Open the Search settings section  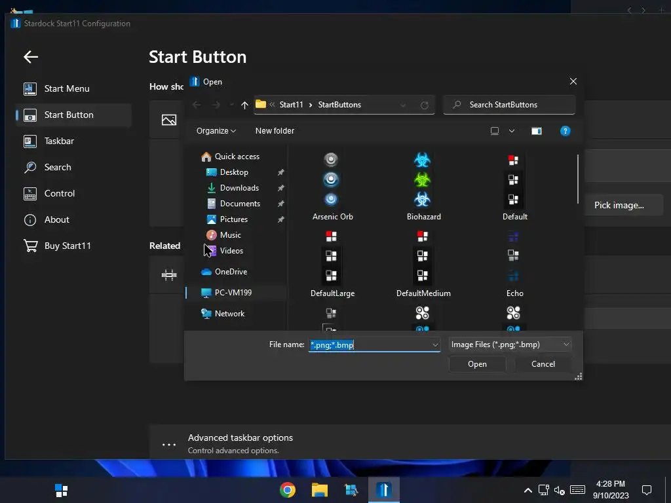tap(73, 167)
